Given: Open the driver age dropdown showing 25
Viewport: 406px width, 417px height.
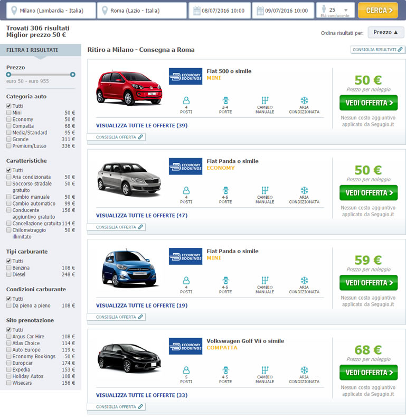Looking at the screenshot, I should [x=336, y=11].
